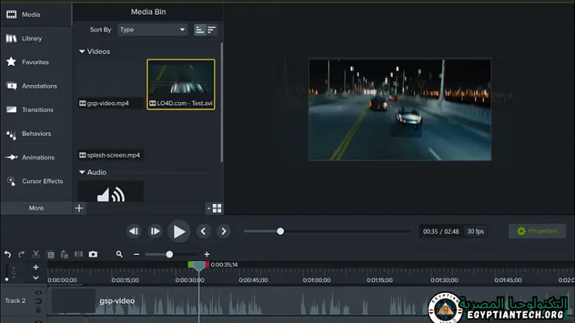The height and width of the screenshot is (323, 575).
Task: Step forward one frame
Action: [x=155, y=231]
